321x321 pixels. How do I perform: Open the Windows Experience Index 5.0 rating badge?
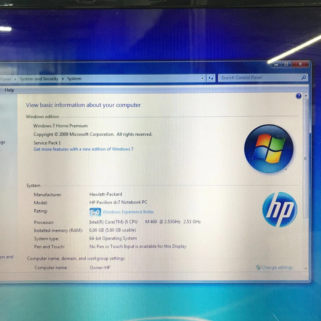click(x=95, y=212)
